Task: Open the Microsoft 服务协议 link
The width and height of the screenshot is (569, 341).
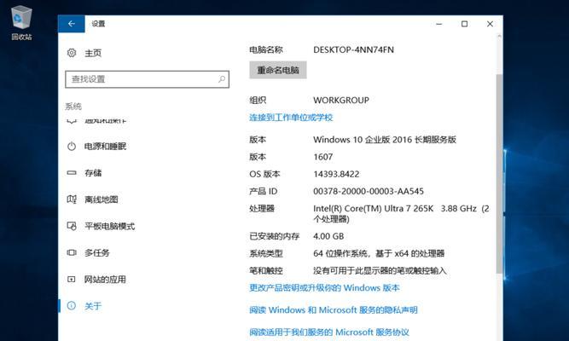Action: [x=329, y=332]
